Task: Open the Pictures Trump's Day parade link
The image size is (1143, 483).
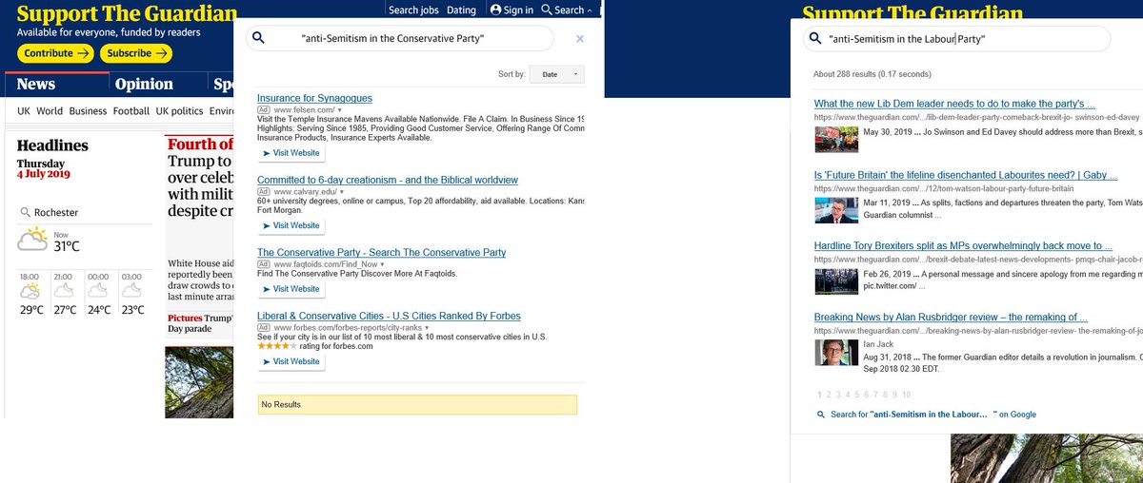Action: [x=200, y=323]
